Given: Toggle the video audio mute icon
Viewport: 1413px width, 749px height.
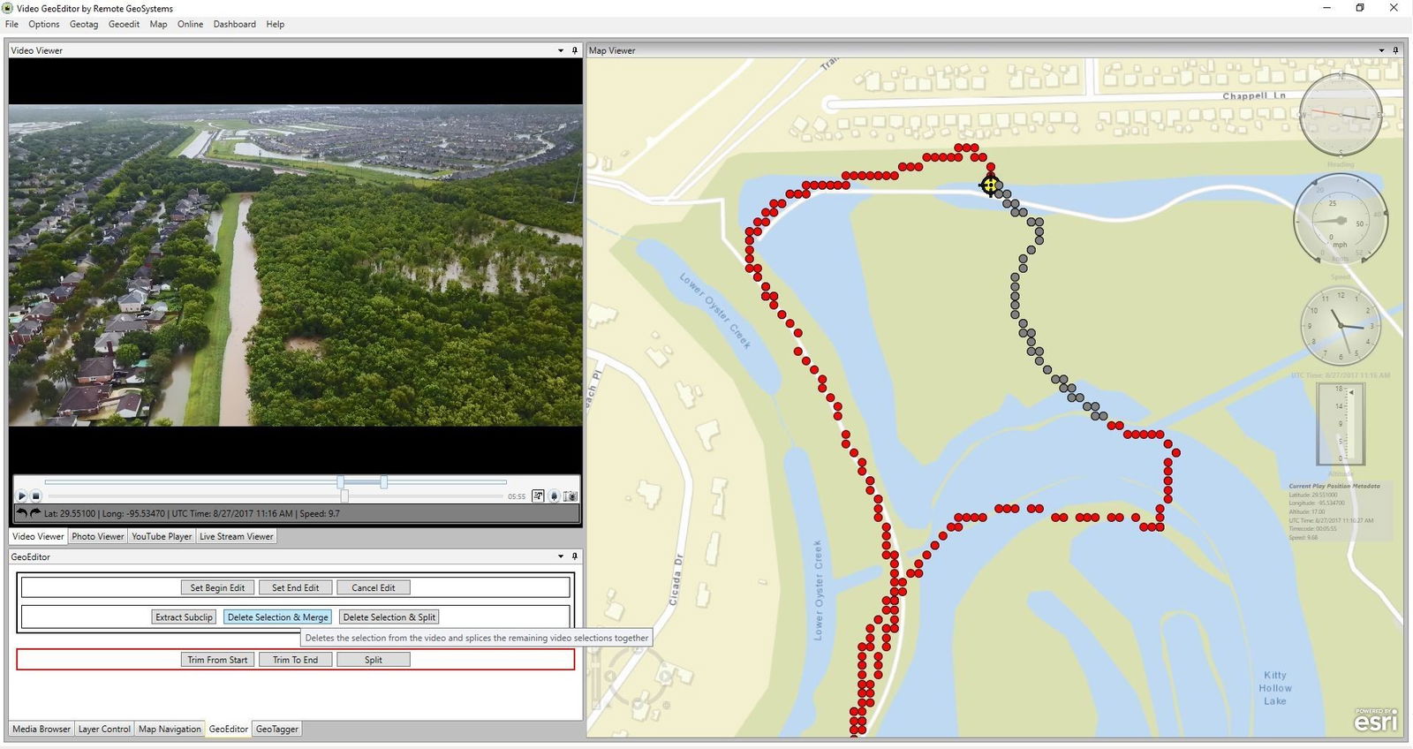Looking at the screenshot, I should point(555,496).
